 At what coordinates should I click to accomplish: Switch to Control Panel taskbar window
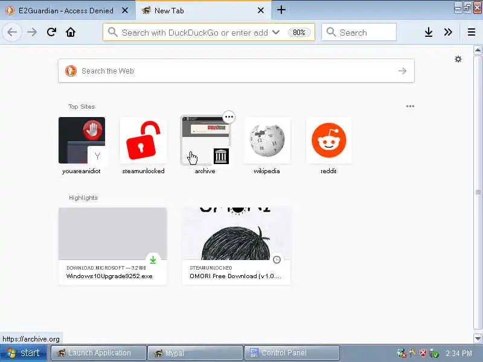[292, 353]
